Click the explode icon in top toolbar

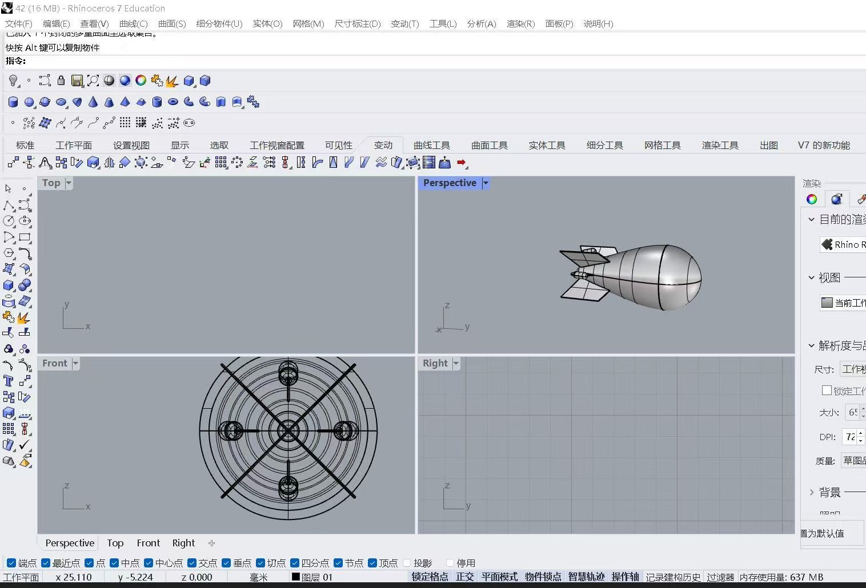click(172, 80)
